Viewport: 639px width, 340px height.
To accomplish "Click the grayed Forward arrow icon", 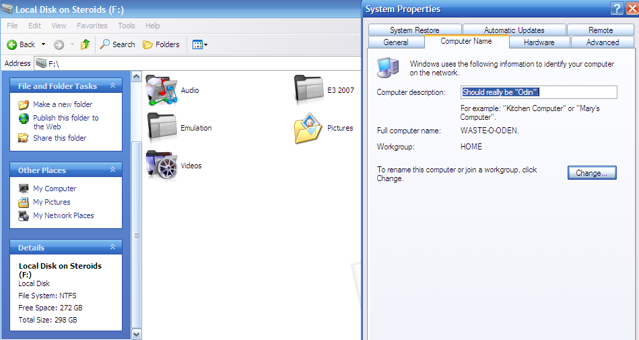I will (59, 44).
